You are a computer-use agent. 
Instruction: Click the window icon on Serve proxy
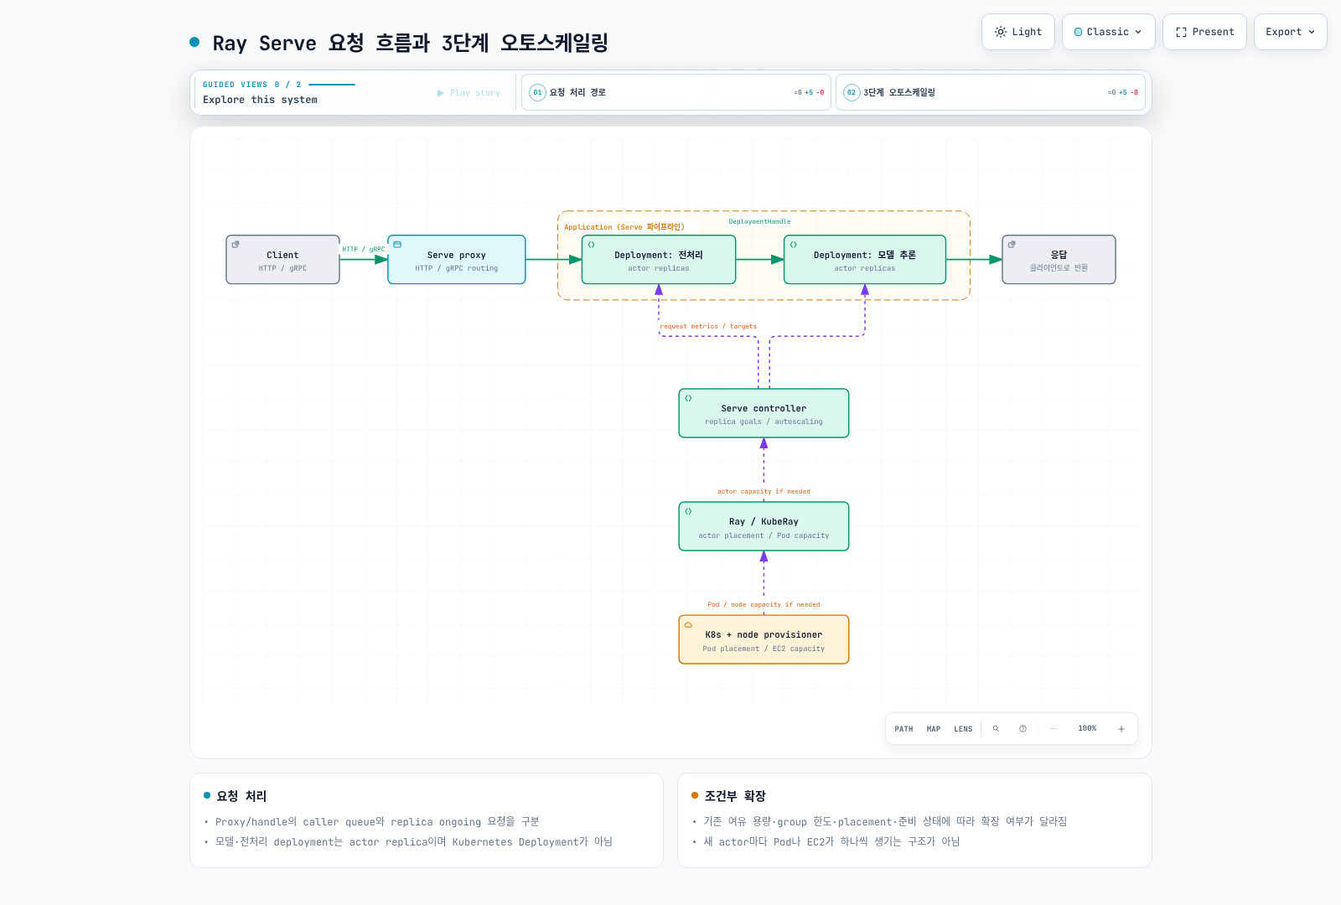[x=397, y=245]
